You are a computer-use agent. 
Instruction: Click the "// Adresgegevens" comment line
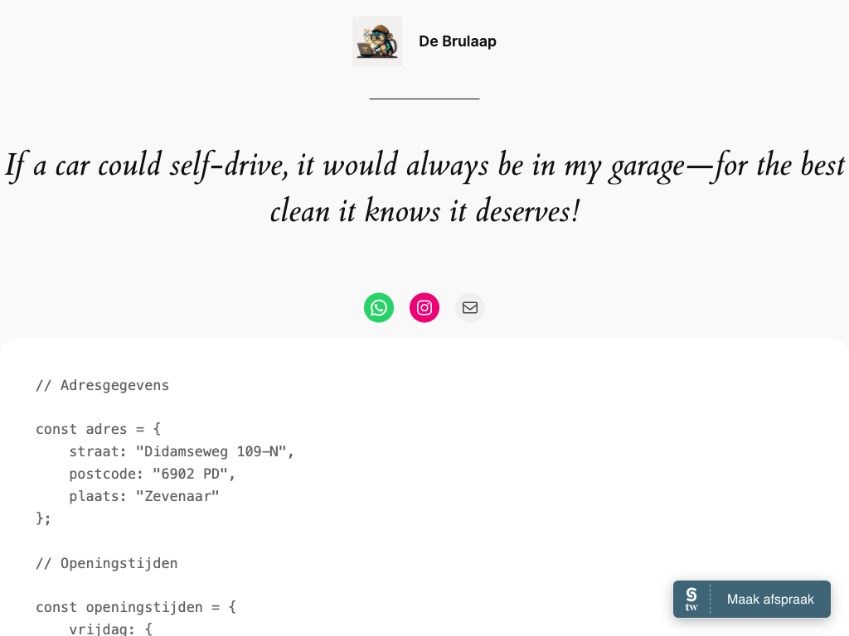point(102,385)
